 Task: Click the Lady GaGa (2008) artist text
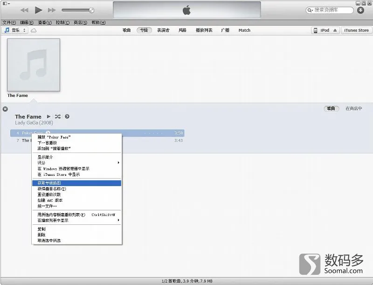[34, 123]
